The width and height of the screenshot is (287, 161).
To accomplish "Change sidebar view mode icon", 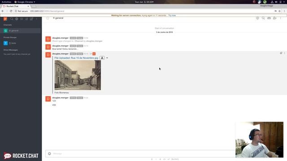I will 22,19.
